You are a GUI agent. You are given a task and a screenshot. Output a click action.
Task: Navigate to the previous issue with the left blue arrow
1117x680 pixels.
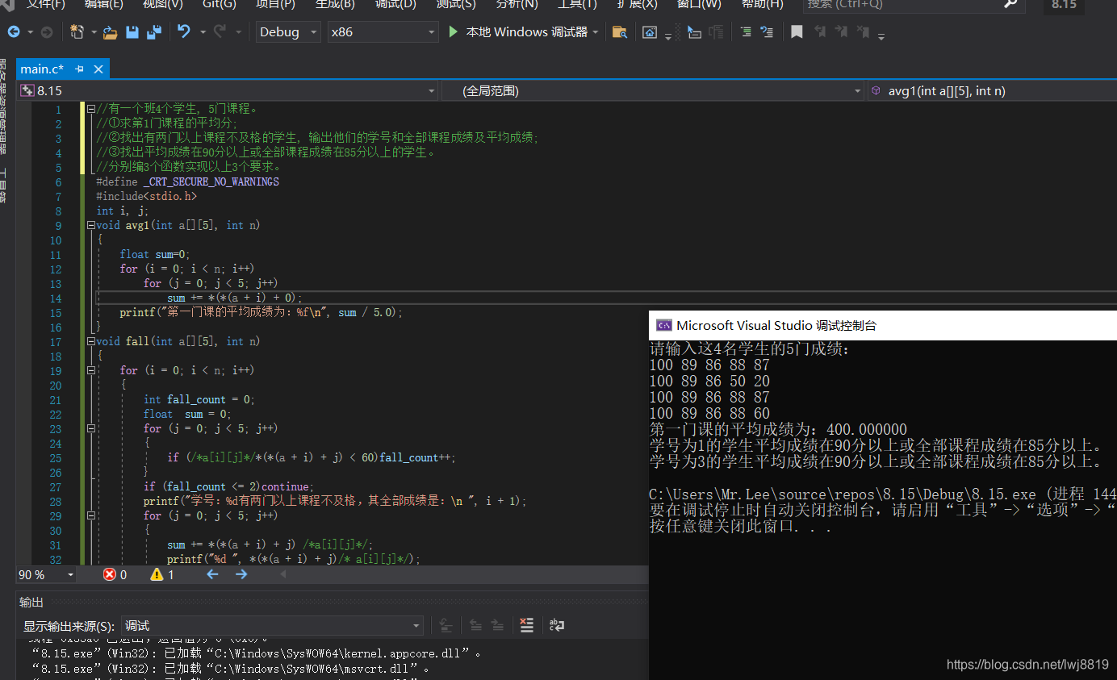[x=212, y=574]
